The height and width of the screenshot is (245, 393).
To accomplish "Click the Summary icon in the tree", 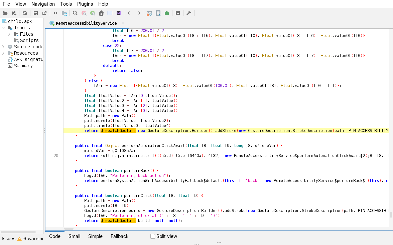I will pos(10,66).
